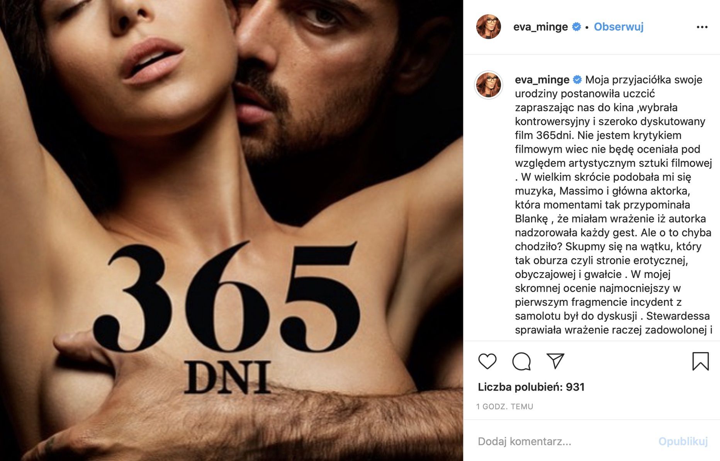Click verified badge next to header username
720x461 pixels.
pos(576,27)
